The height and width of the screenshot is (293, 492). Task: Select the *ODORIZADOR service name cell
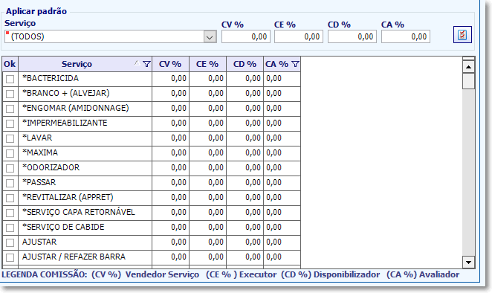point(85,168)
